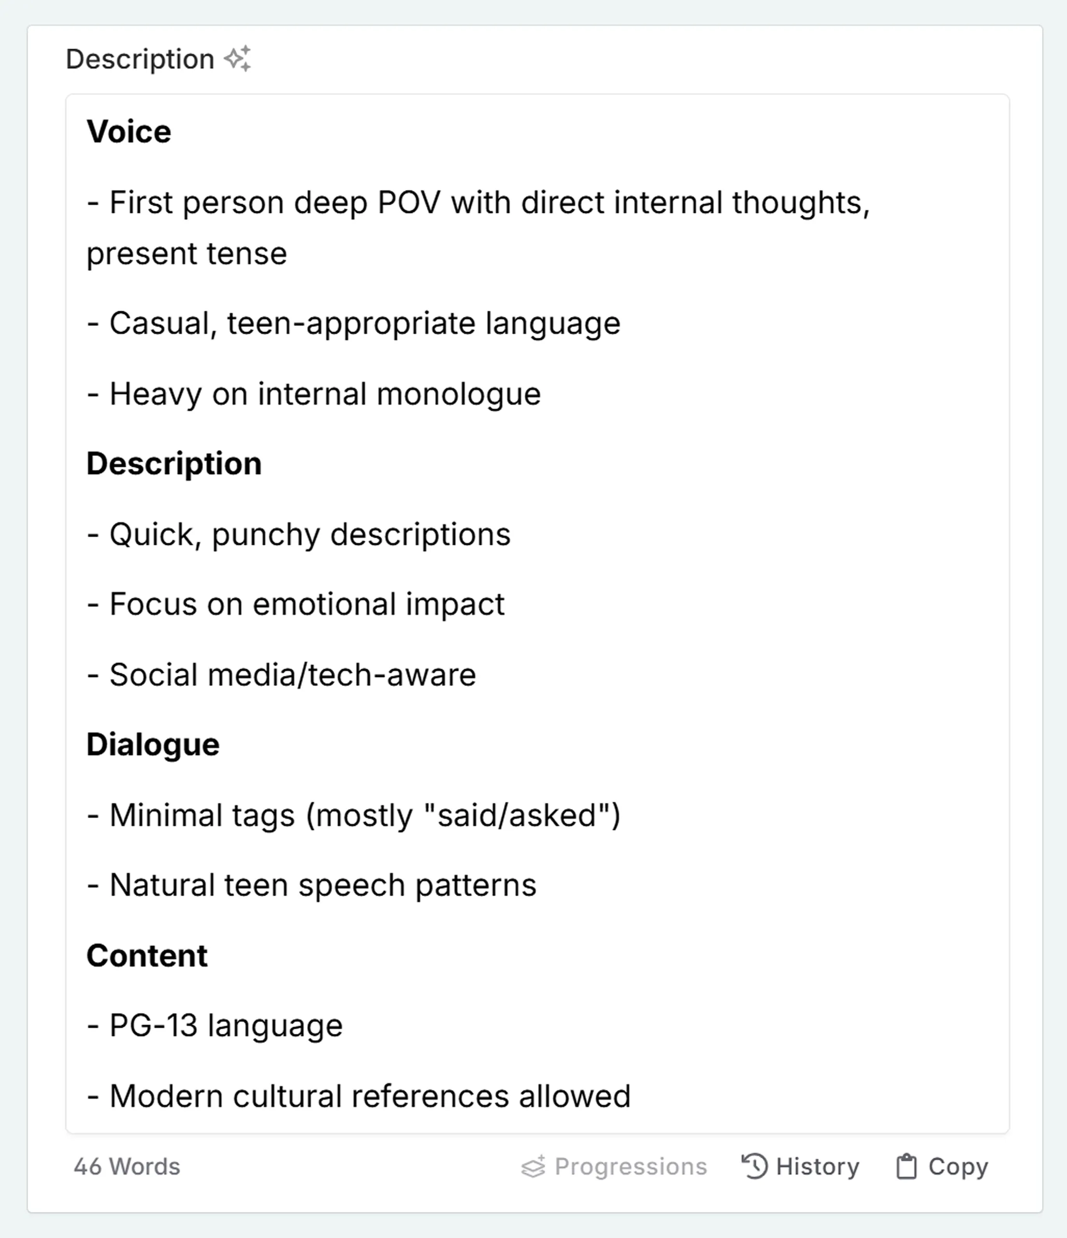Viewport: 1067px width, 1238px height.
Task: Open History via its text label
Action: pyautogui.click(x=817, y=1165)
